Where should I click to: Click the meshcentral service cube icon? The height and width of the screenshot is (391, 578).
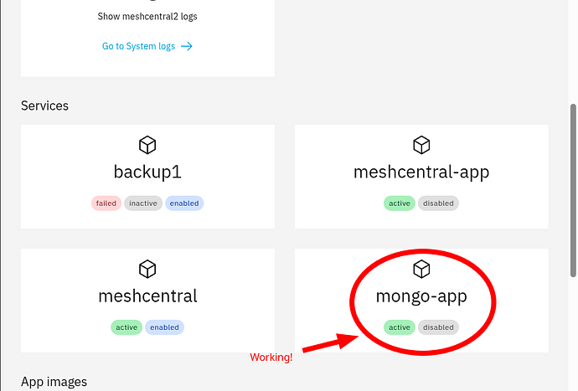point(147,269)
